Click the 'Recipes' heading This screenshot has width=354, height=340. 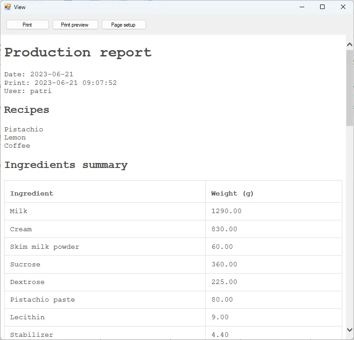pos(27,110)
